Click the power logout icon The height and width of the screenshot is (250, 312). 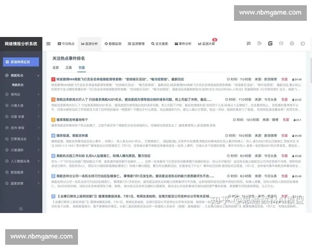coord(303,43)
